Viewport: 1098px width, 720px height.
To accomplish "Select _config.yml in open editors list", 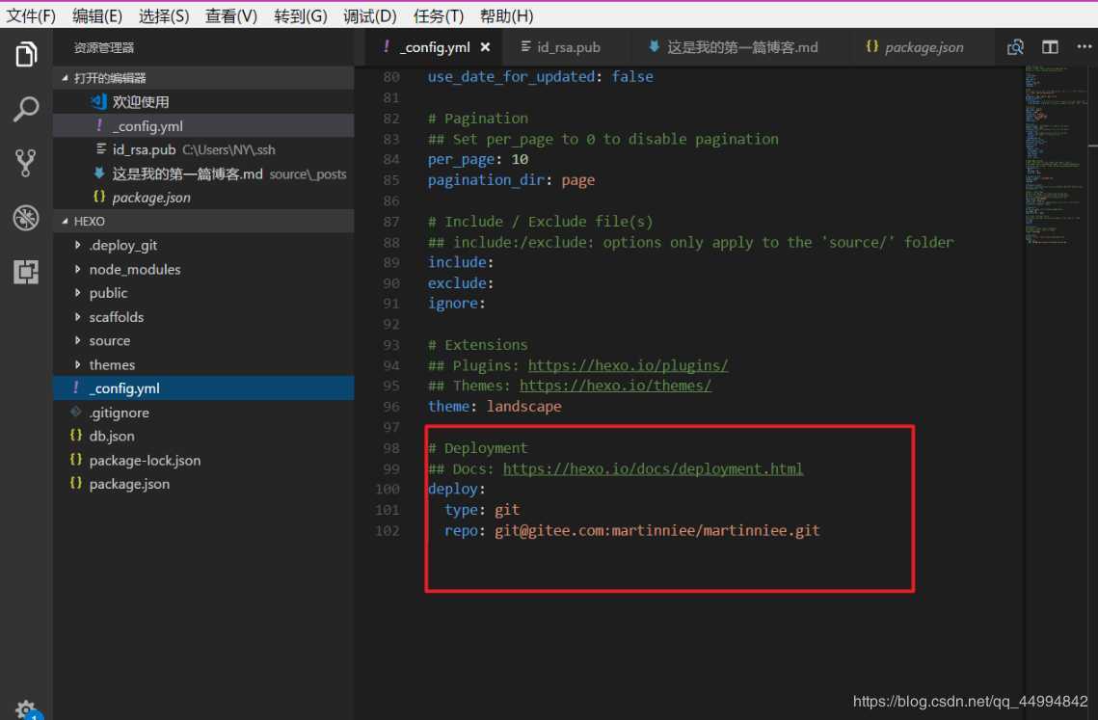I will coord(203,126).
